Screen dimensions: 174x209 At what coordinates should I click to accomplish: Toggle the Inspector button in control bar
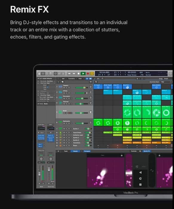pyautogui.click(x=43, y=73)
